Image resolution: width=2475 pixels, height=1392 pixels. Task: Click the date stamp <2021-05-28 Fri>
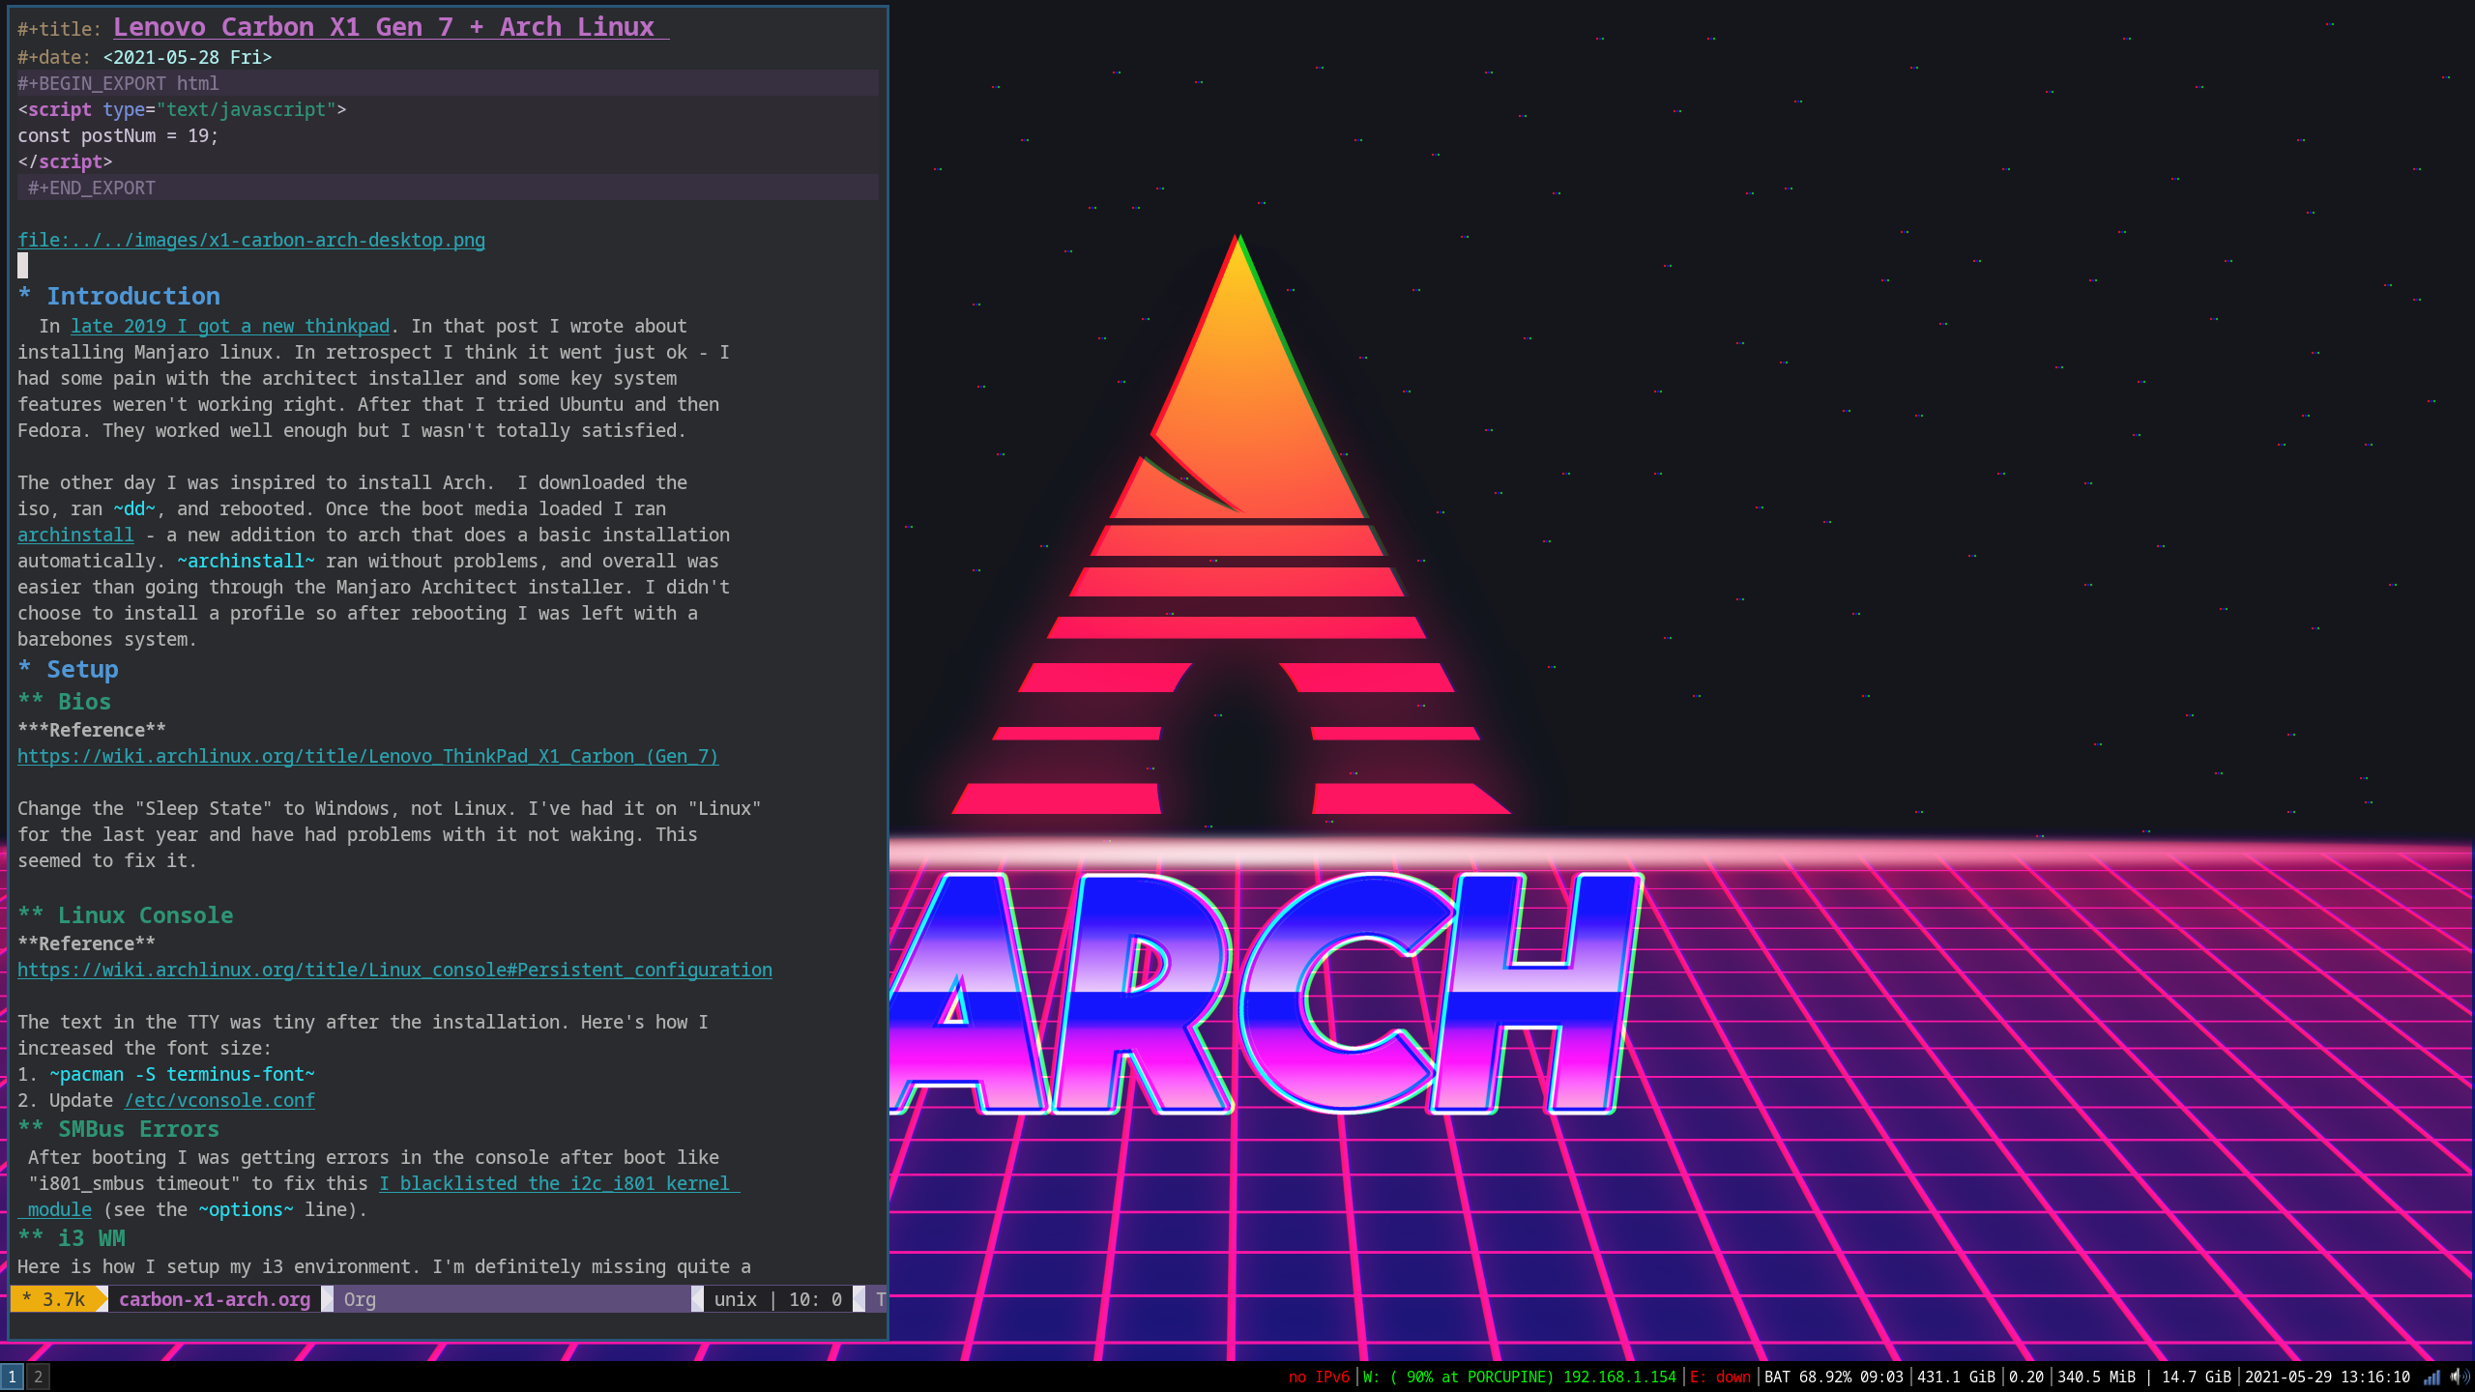pyautogui.click(x=188, y=57)
